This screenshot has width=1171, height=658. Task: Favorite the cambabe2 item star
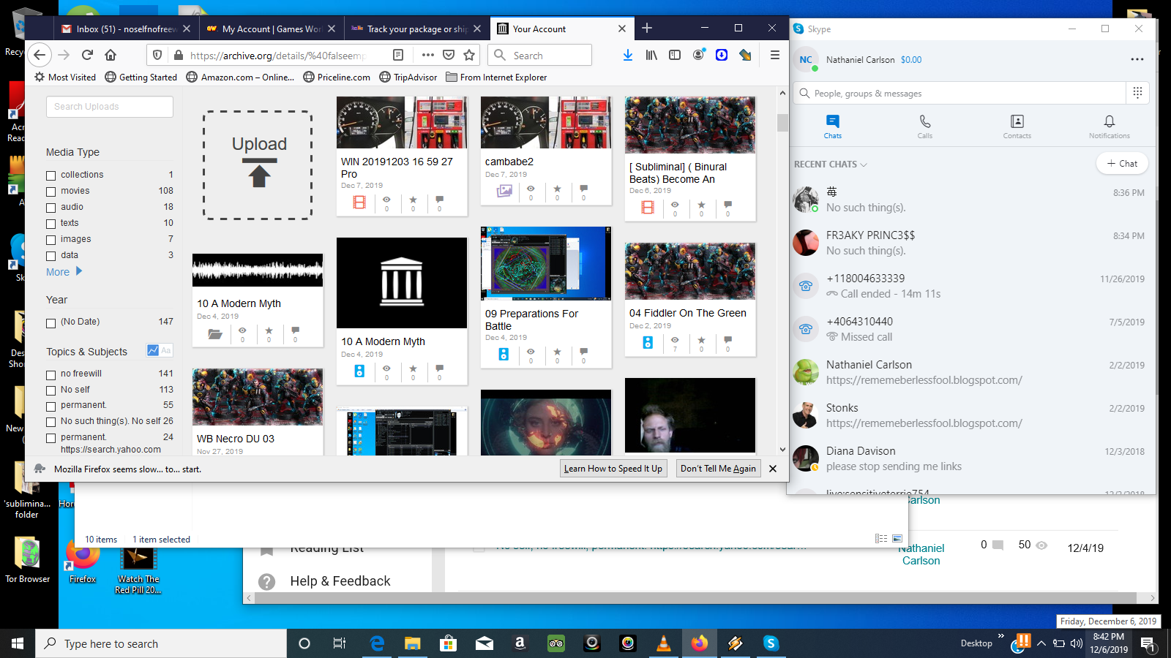[x=557, y=189]
